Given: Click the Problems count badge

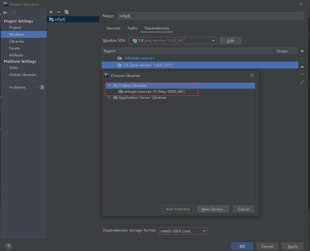Looking at the screenshot, I should tap(42, 87).
